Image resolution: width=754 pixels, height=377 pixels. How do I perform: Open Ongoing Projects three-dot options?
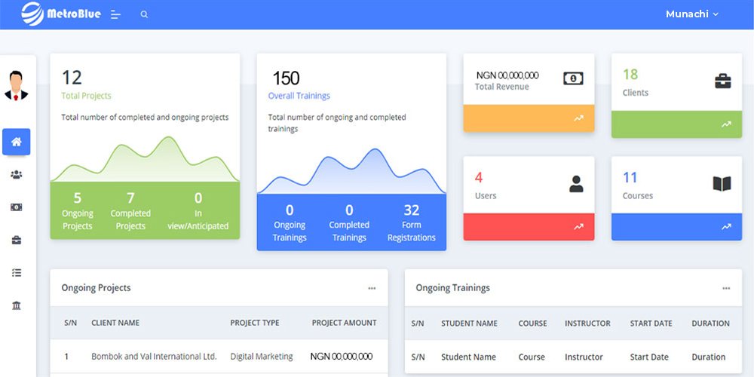(x=372, y=288)
